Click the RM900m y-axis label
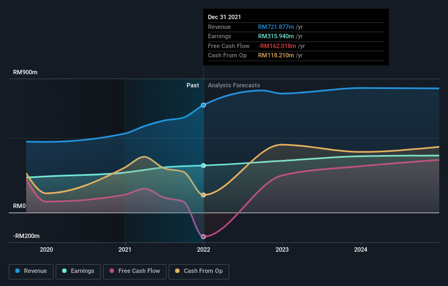Image resolution: width=448 pixels, height=286 pixels. coord(25,72)
